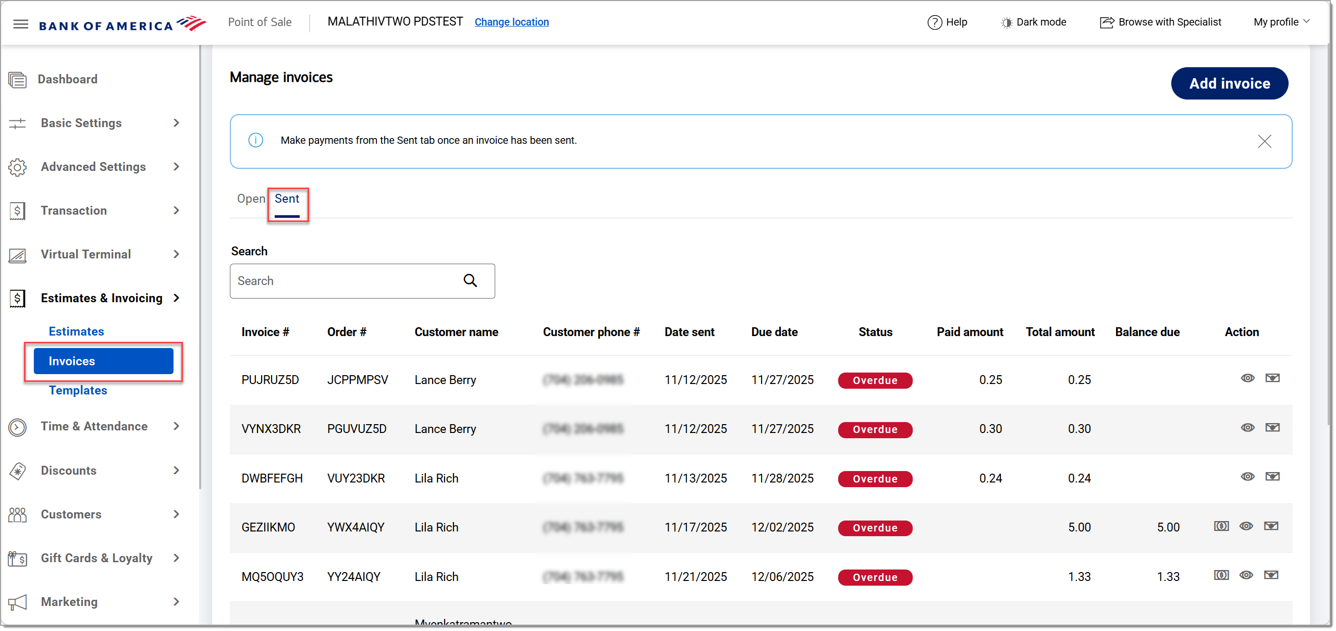Click the Bank of America logo
Image resolution: width=1336 pixels, height=631 pixels.
coord(122,24)
